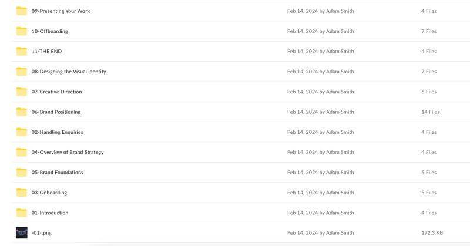The height and width of the screenshot is (246, 470).
Task: Click the 172.3 KB file size text
Action: tap(432, 233)
